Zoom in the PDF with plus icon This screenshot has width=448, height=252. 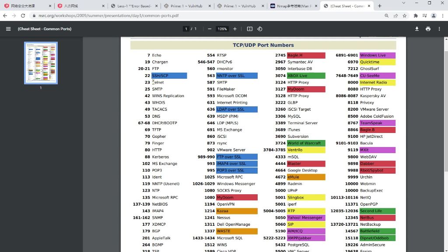pos(235,29)
